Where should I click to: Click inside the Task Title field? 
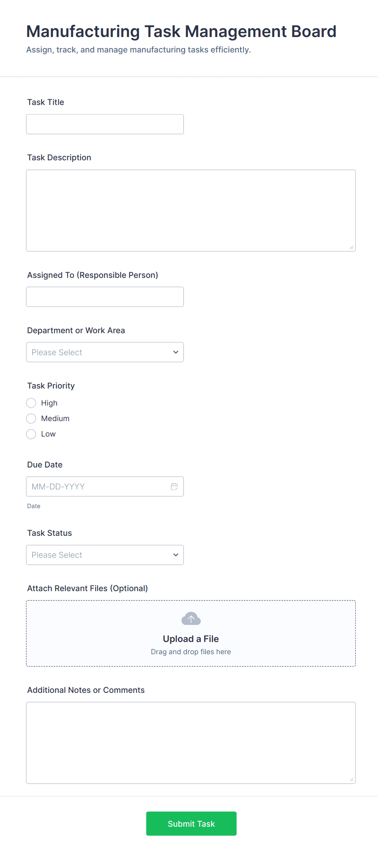[104, 124]
